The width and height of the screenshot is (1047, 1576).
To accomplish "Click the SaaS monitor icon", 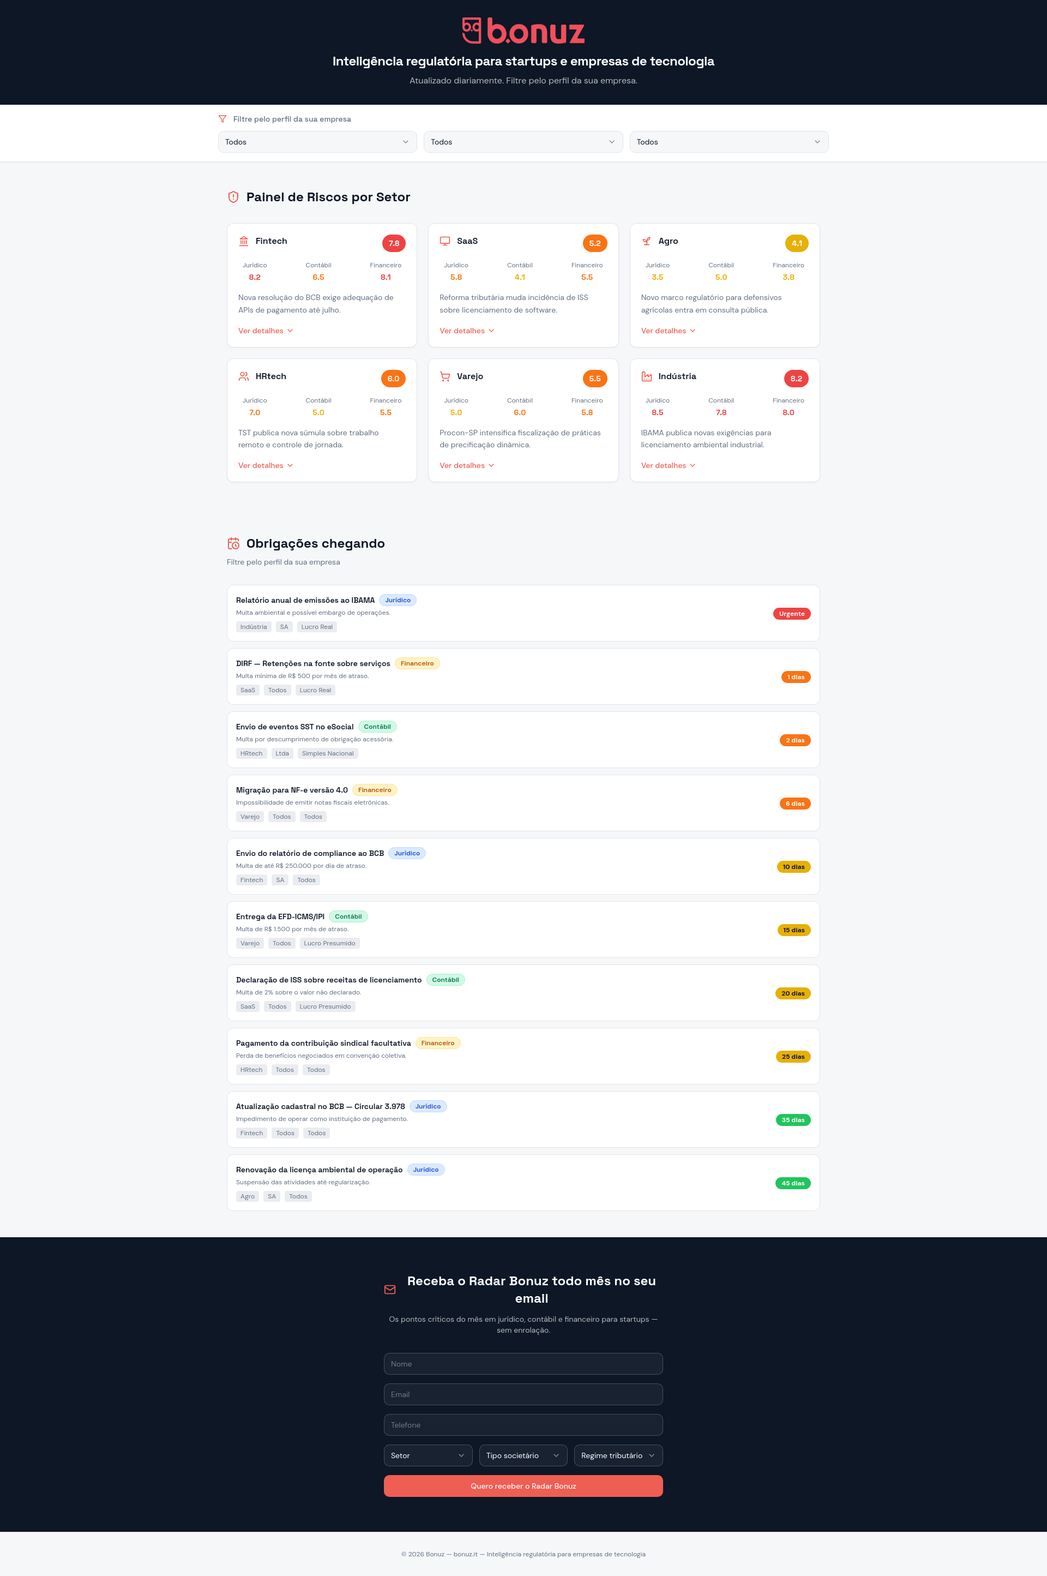I will pyautogui.click(x=445, y=241).
